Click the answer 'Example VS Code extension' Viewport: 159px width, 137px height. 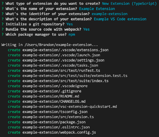(x=120, y=19)
